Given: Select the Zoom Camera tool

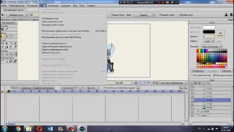Looking at the screenshot, I should [7, 54].
